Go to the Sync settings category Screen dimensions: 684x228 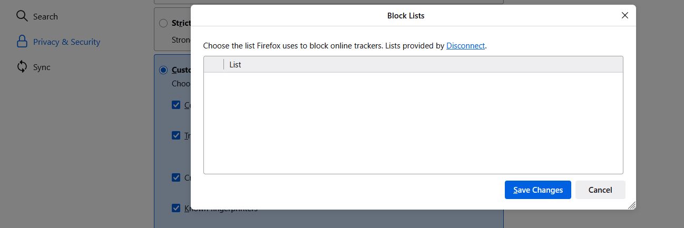[x=42, y=67]
